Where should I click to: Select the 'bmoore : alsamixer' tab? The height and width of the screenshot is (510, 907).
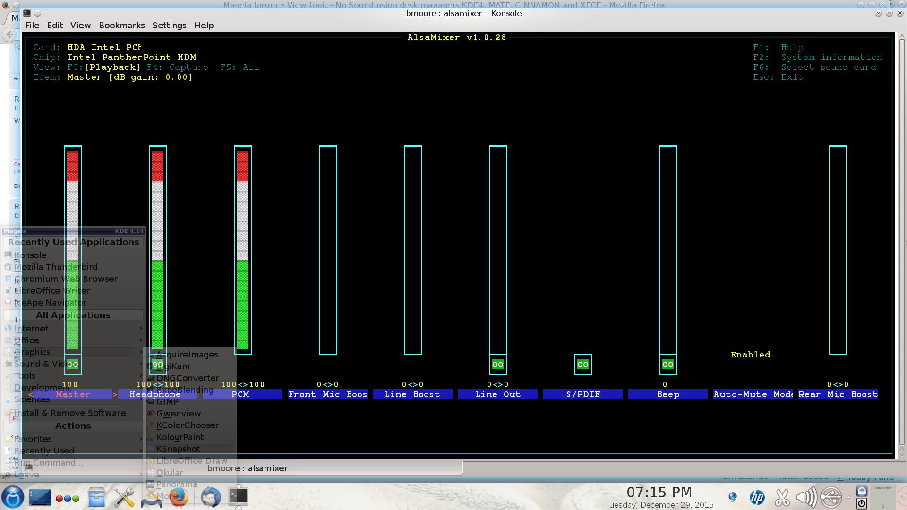[247, 468]
